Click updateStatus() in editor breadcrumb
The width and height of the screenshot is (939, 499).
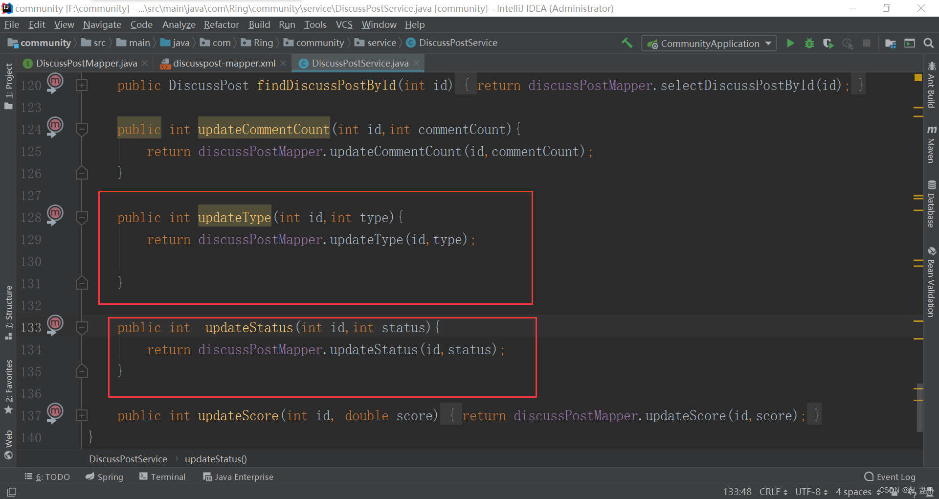tap(216, 459)
